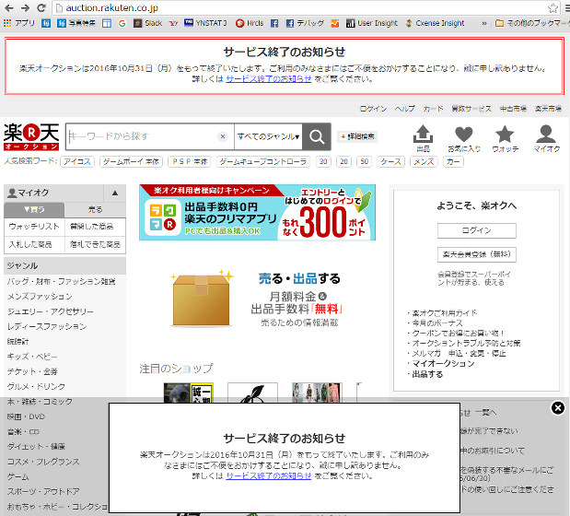Open the すべてのジャンル genre dropdown

(268, 136)
